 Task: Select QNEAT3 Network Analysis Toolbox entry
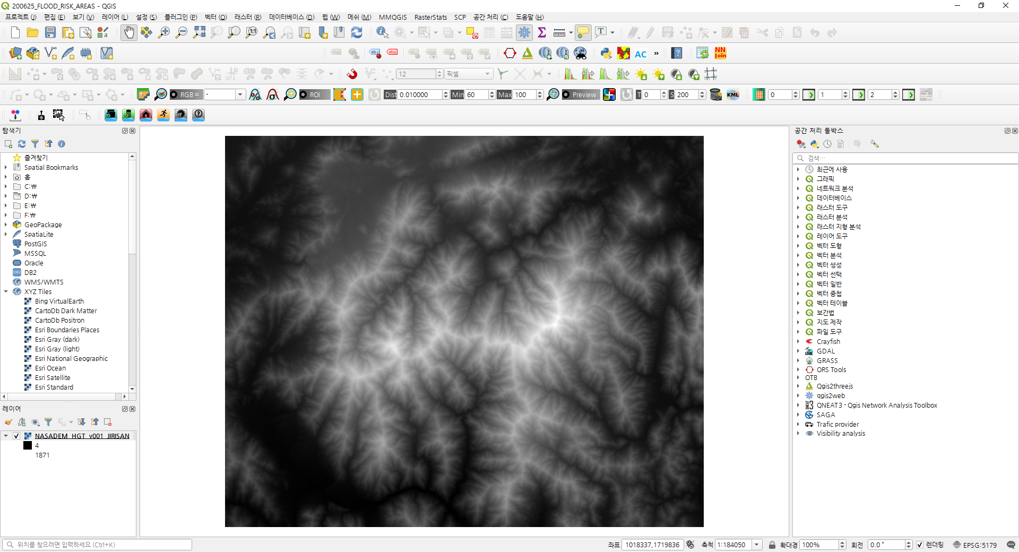coord(877,405)
